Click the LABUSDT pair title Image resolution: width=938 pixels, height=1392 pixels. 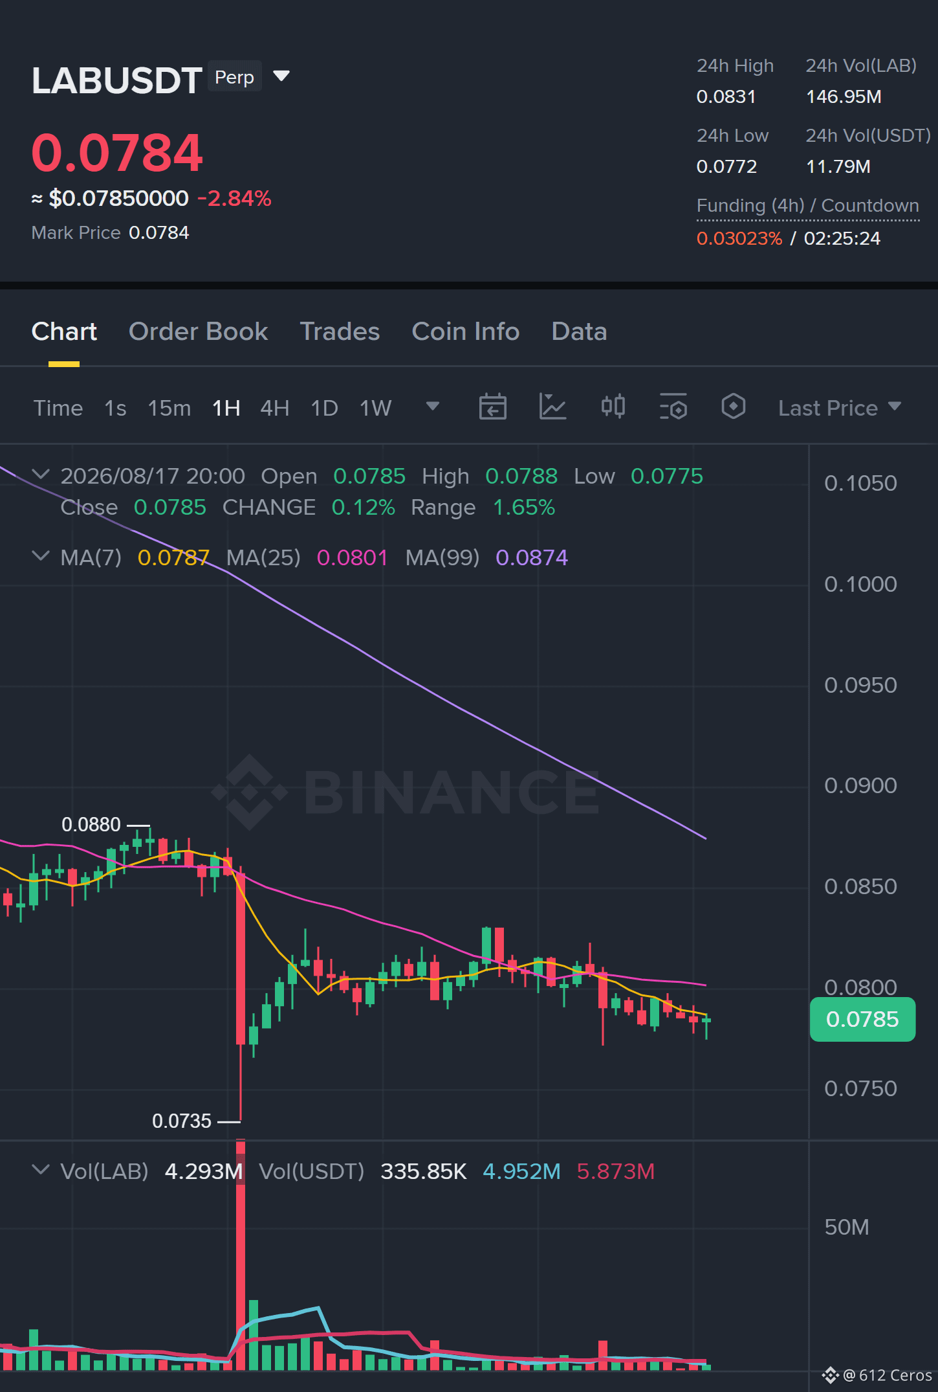coord(116,81)
